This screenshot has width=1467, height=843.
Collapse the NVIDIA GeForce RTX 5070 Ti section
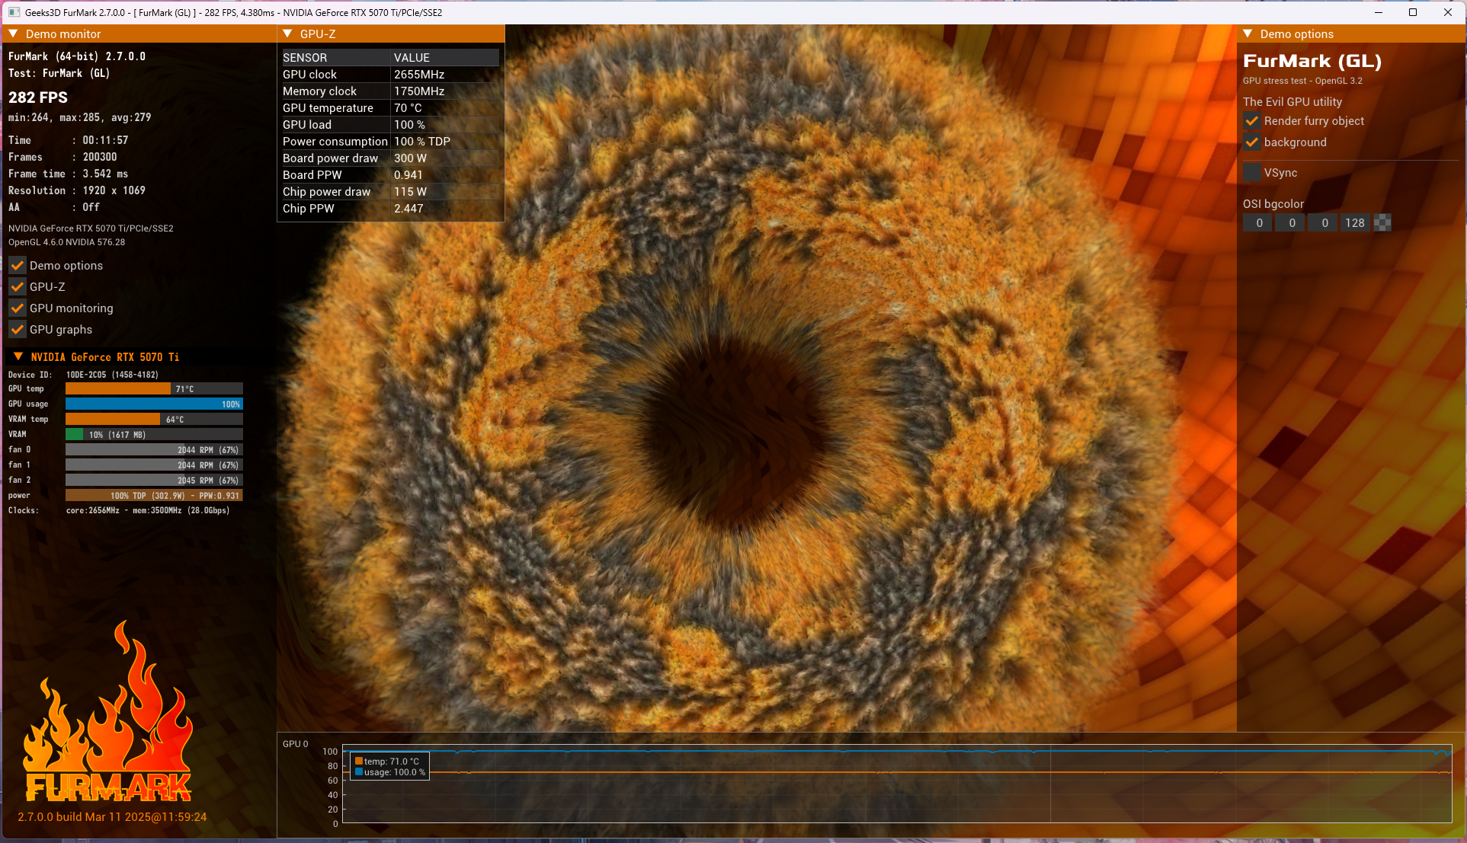coord(18,356)
